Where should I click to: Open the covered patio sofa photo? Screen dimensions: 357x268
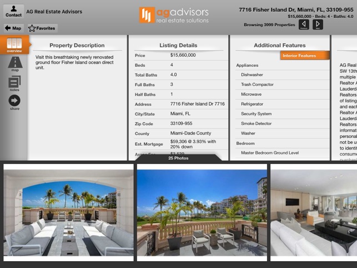[x=68, y=212]
